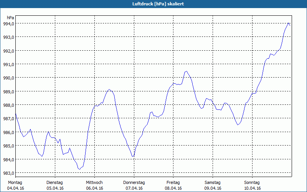
Task: Click the pressure curve peak near 994 hPa
Action: coord(289,23)
